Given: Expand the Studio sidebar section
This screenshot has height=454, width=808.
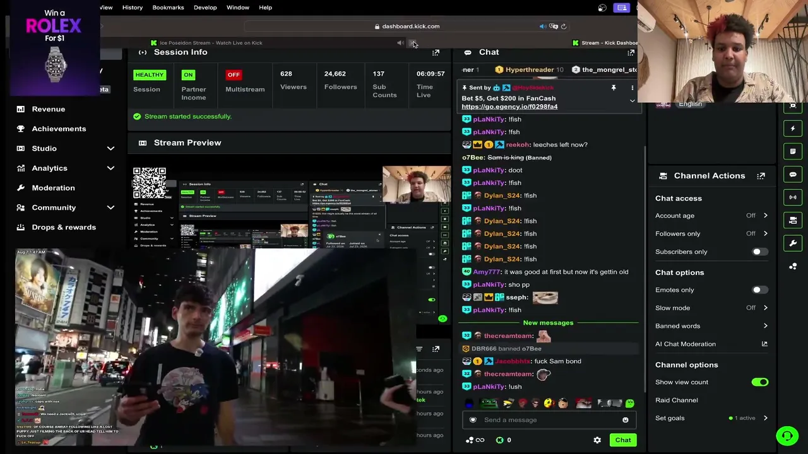Looking at the screenshot, I should (x=110, y=148).
